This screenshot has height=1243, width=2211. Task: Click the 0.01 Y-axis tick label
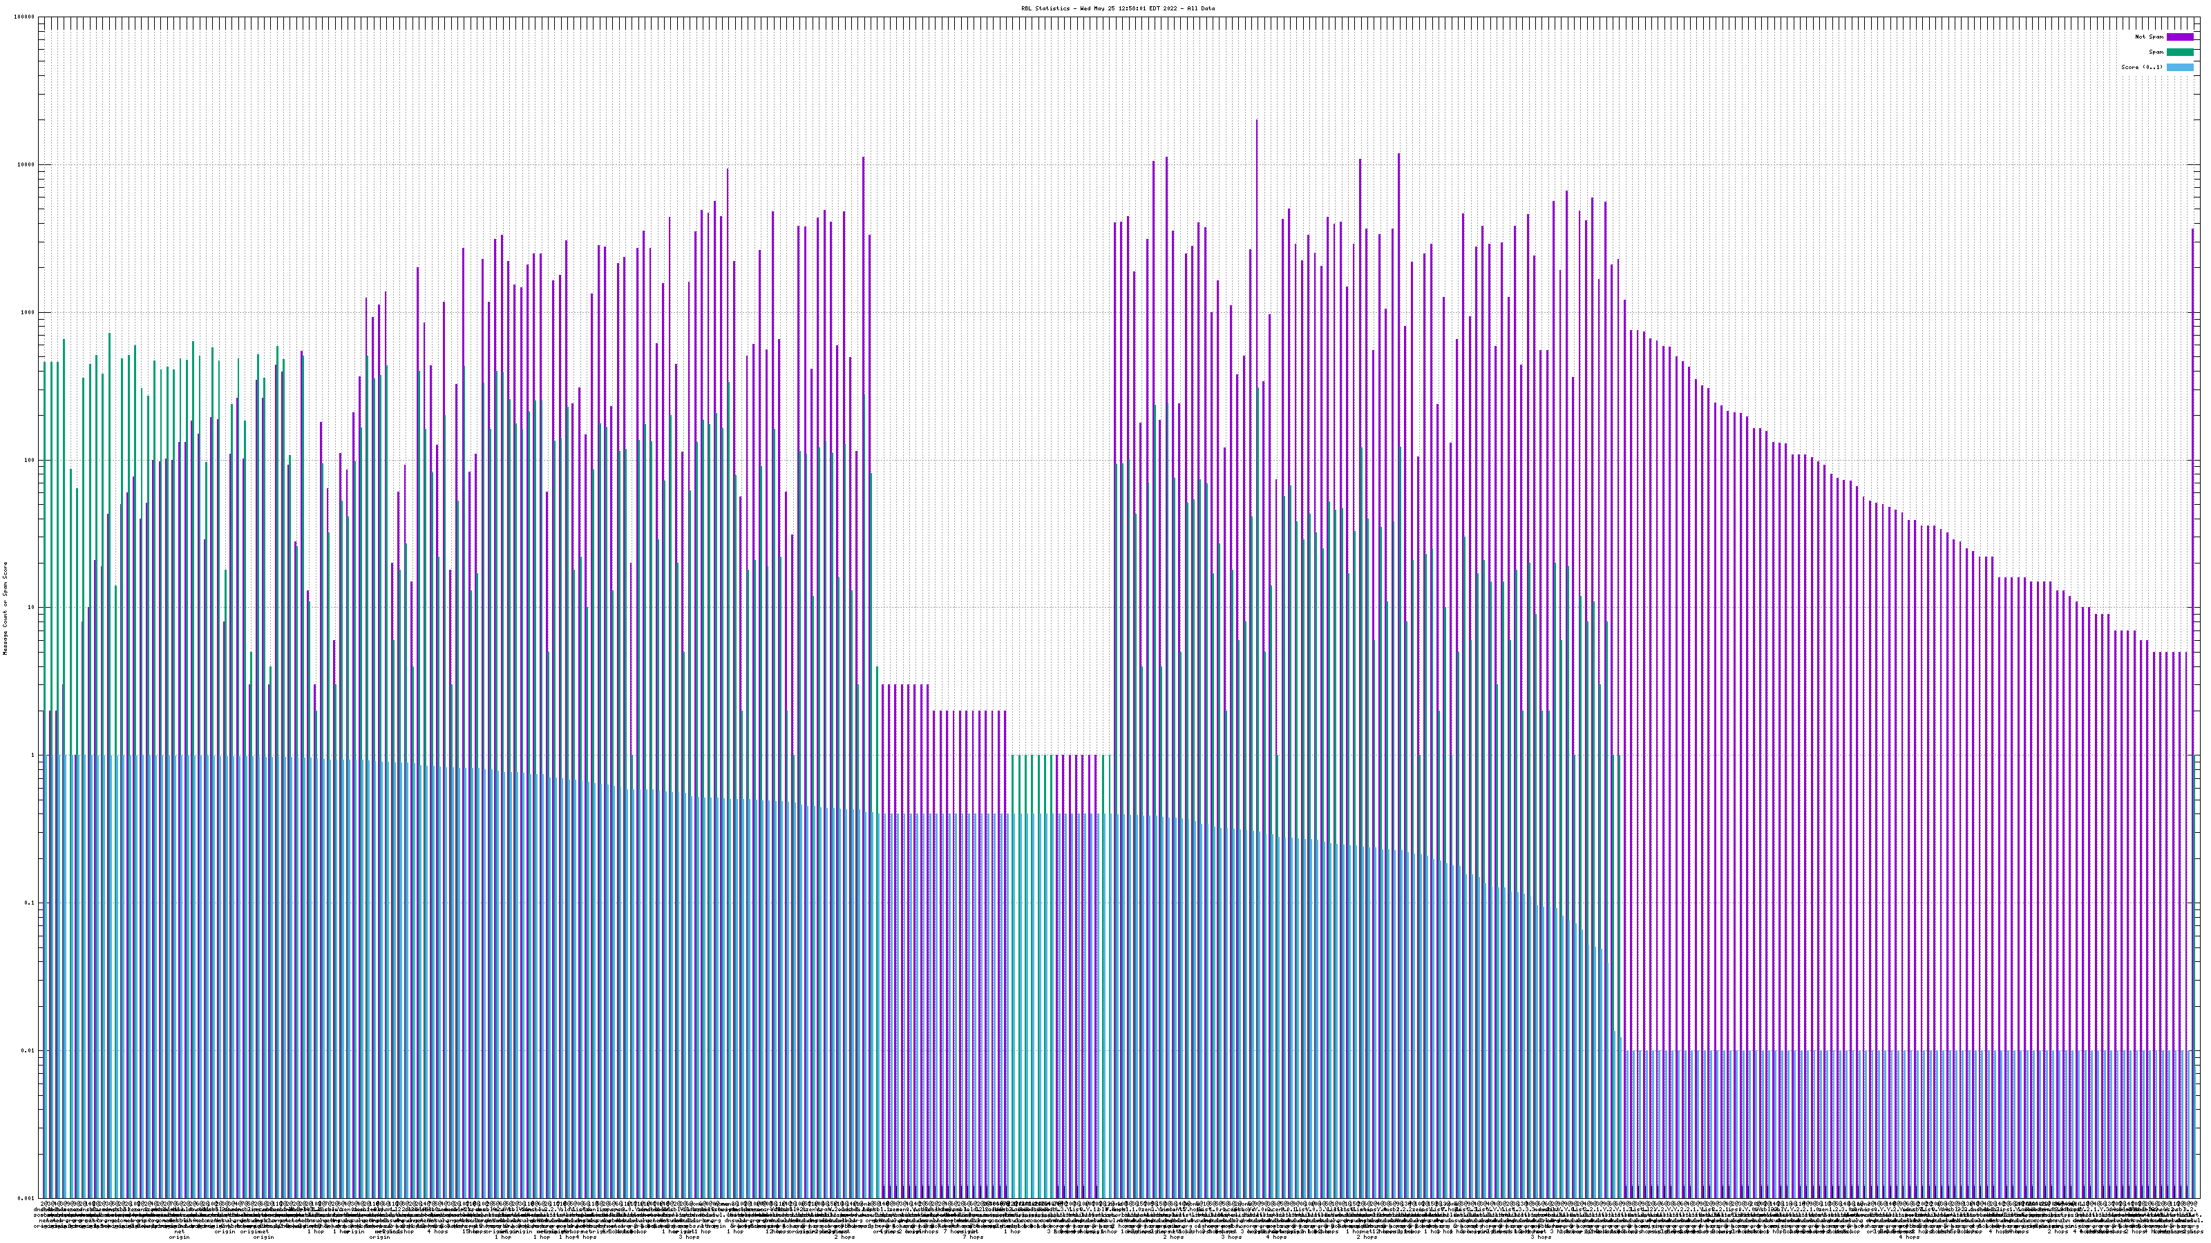point(29,1051)
